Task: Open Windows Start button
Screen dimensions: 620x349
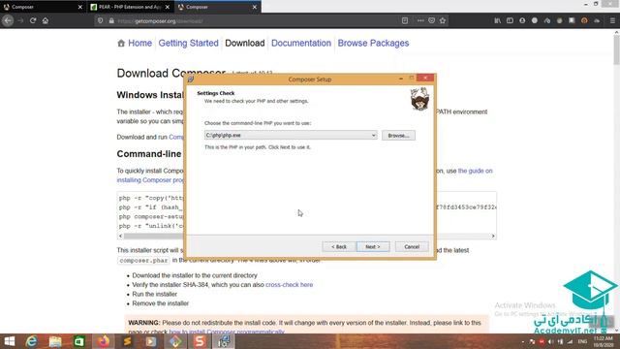Action: click(9, 341)
